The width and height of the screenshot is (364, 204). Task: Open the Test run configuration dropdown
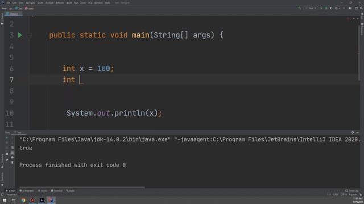click(311, 8)
